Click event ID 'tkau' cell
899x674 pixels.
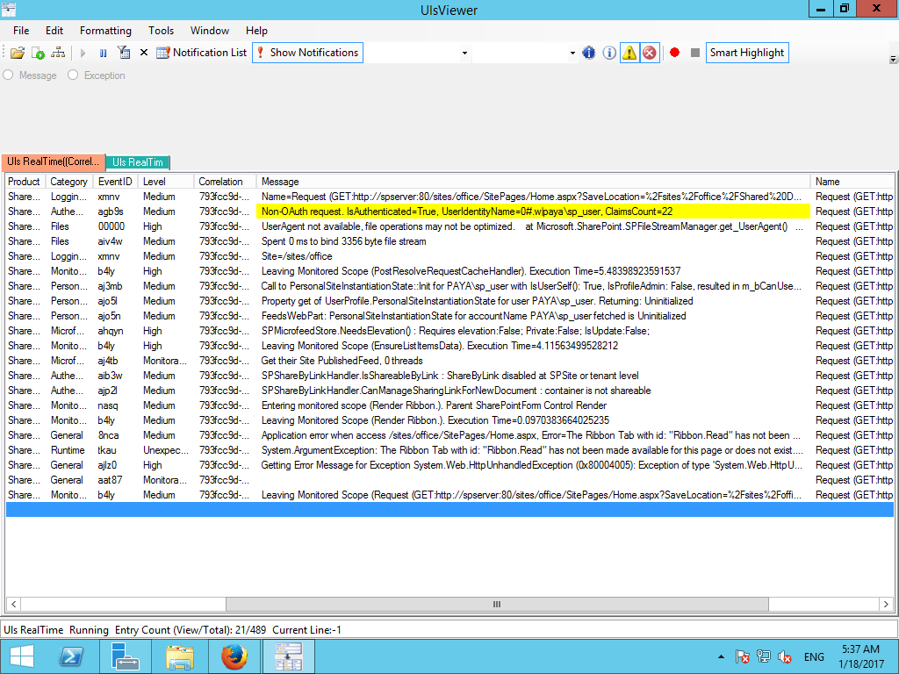click(x=107, y=450)
